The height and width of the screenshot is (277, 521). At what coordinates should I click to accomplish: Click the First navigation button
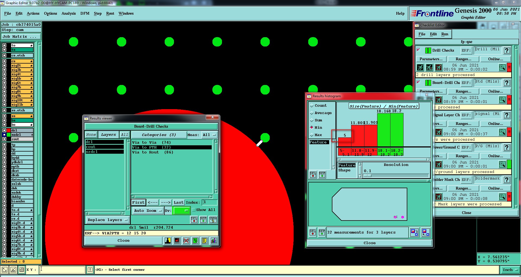138,203
